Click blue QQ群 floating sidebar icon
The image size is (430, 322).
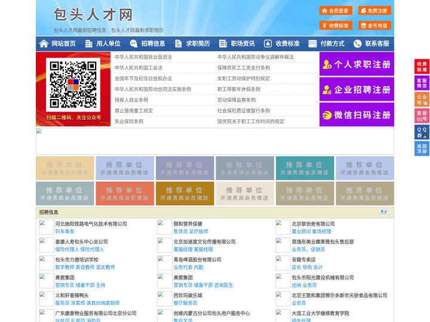[x=422, y=132]
